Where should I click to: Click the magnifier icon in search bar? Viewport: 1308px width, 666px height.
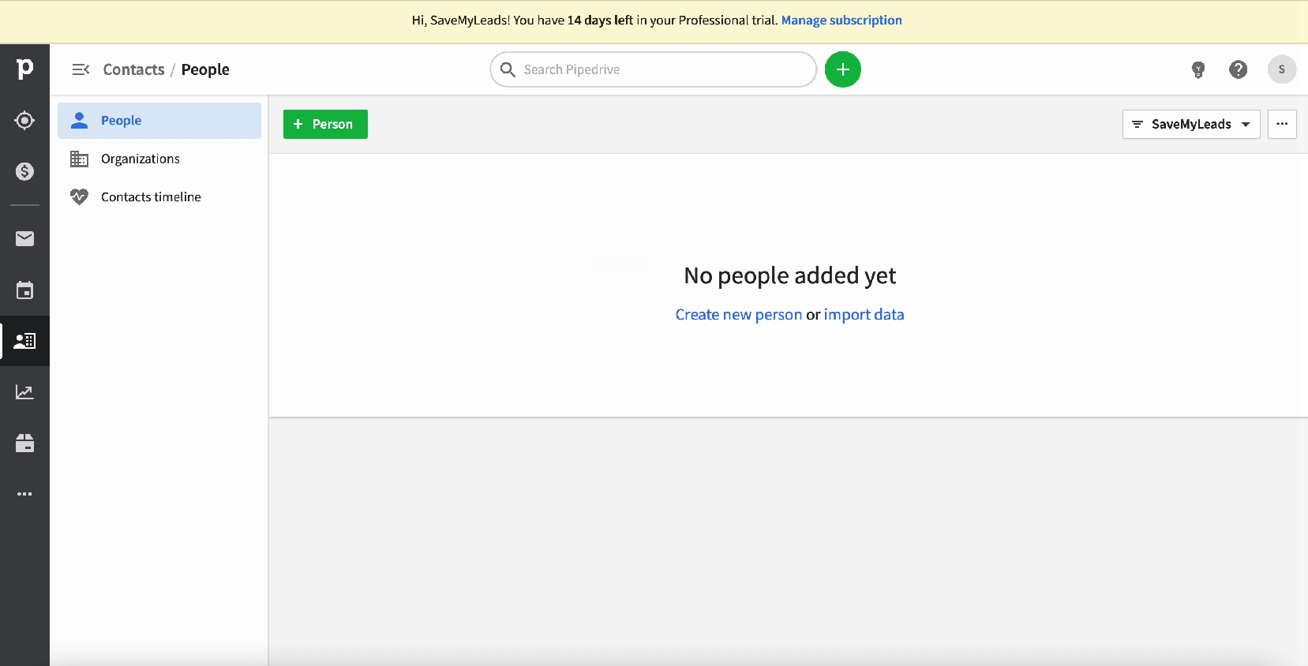[x=508, y=69]
